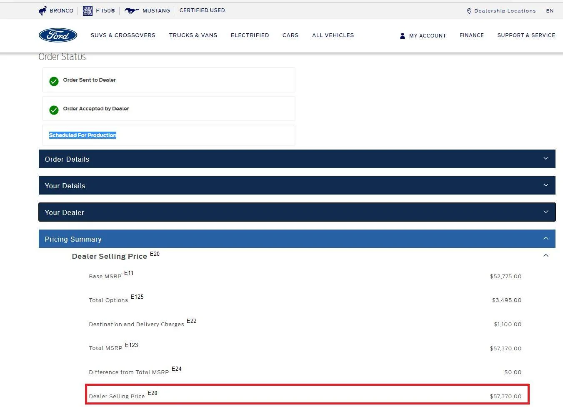
Task: Click the $52,775.00 Base MSRP value
Action: [505, 277]
